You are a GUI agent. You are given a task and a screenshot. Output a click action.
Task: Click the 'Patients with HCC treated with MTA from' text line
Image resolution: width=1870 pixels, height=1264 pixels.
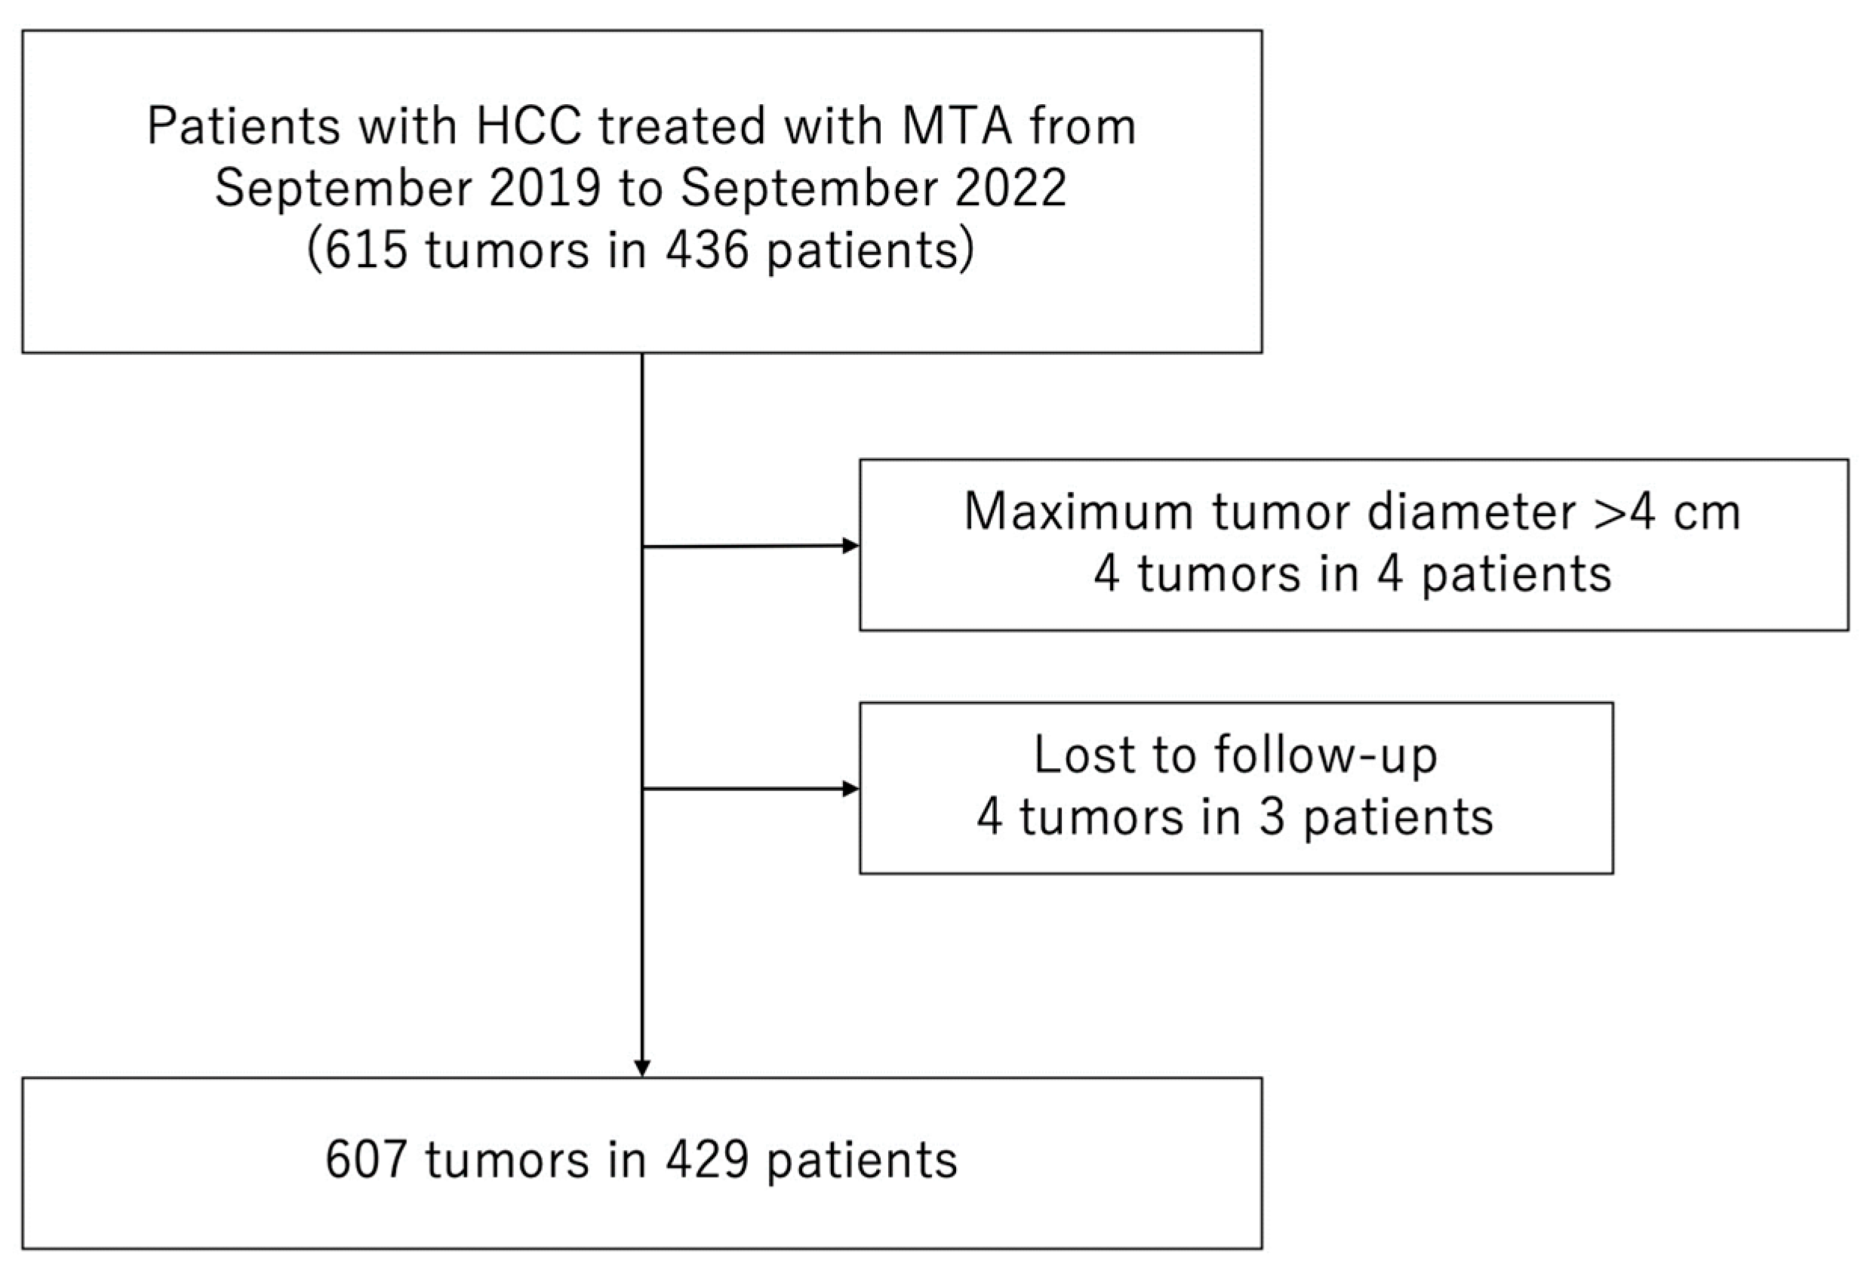(x=641, y=126)
